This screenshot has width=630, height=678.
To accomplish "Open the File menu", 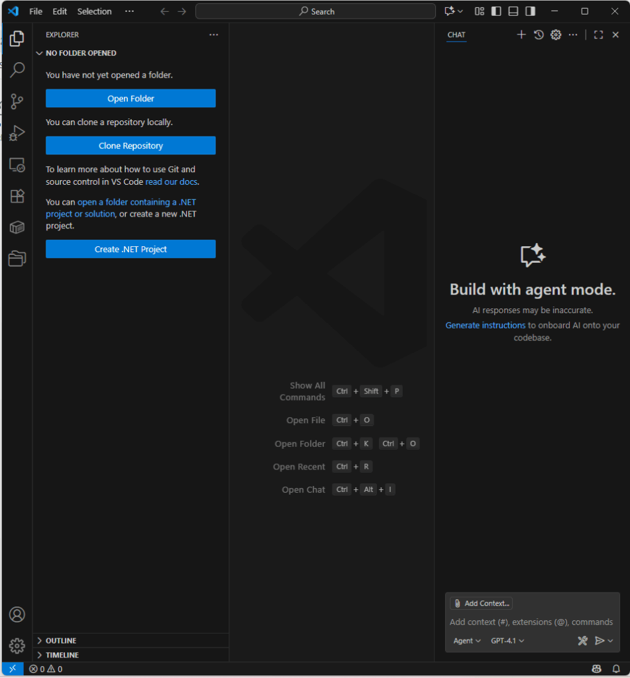I will 36,11.
